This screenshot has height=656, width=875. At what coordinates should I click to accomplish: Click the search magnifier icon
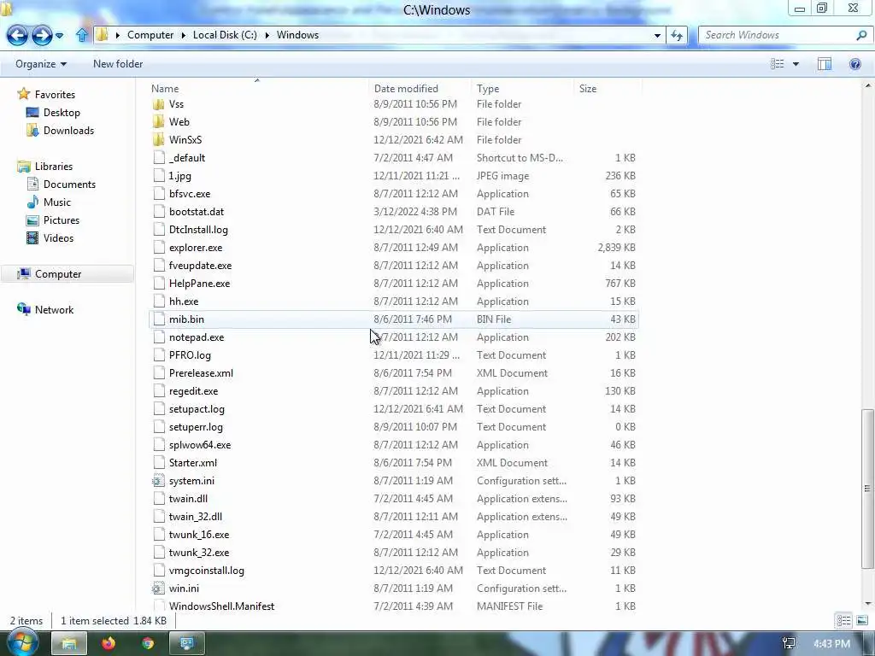coord(861,35)
